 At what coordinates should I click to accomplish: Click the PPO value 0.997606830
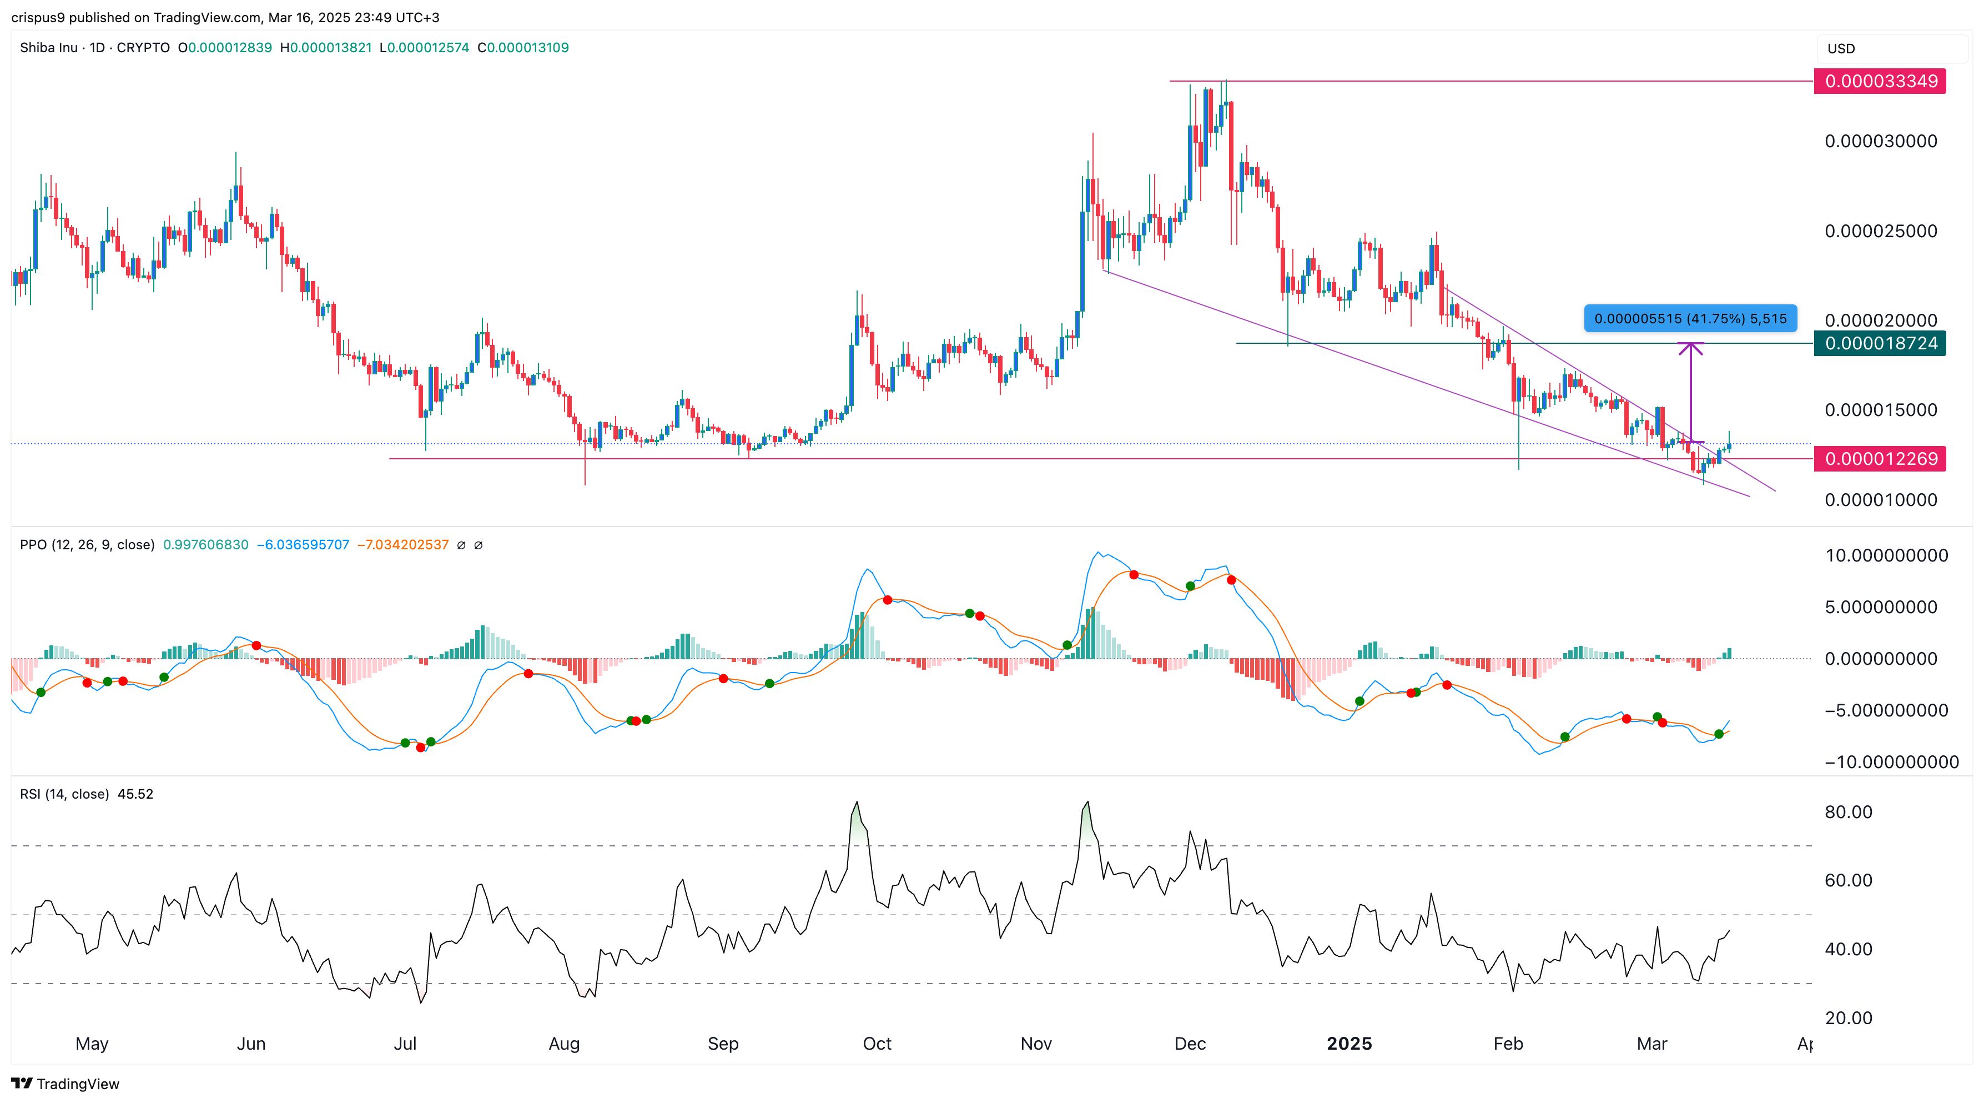tap(205, 545)
